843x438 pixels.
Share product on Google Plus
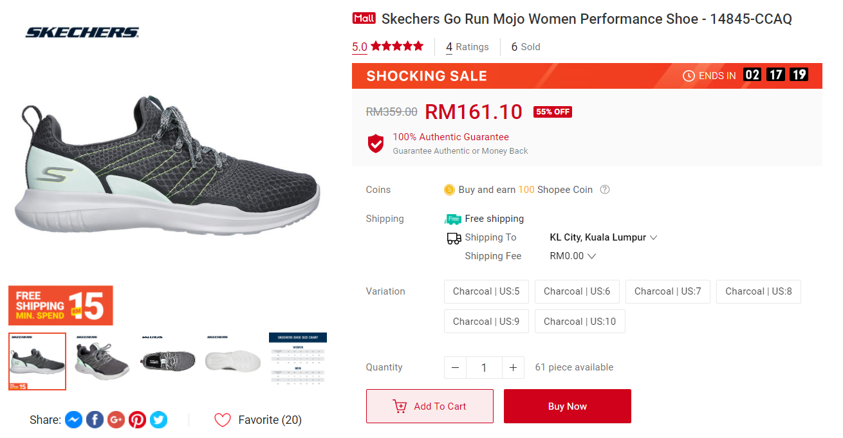pyautogui.click(x=116, y=420)
